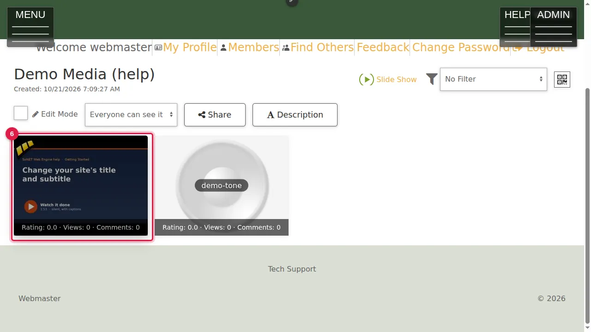The height and width of the screenshot is (332, 591).
Task: Open the Feedback link
Action: point(383,47)
